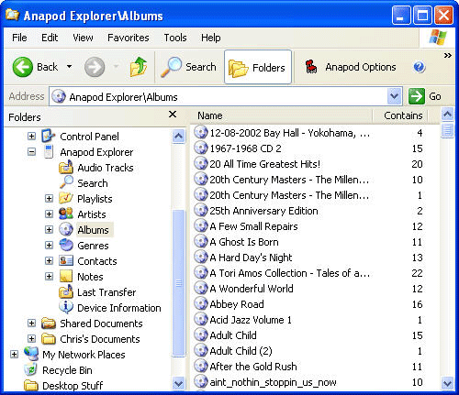The width and height of the screenshot is (459, 395).
Task: Select the album Acid Jazz Volume 1
Action: 251,320
